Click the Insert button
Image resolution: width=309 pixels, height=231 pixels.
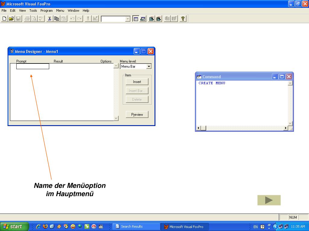coord(137,82)
